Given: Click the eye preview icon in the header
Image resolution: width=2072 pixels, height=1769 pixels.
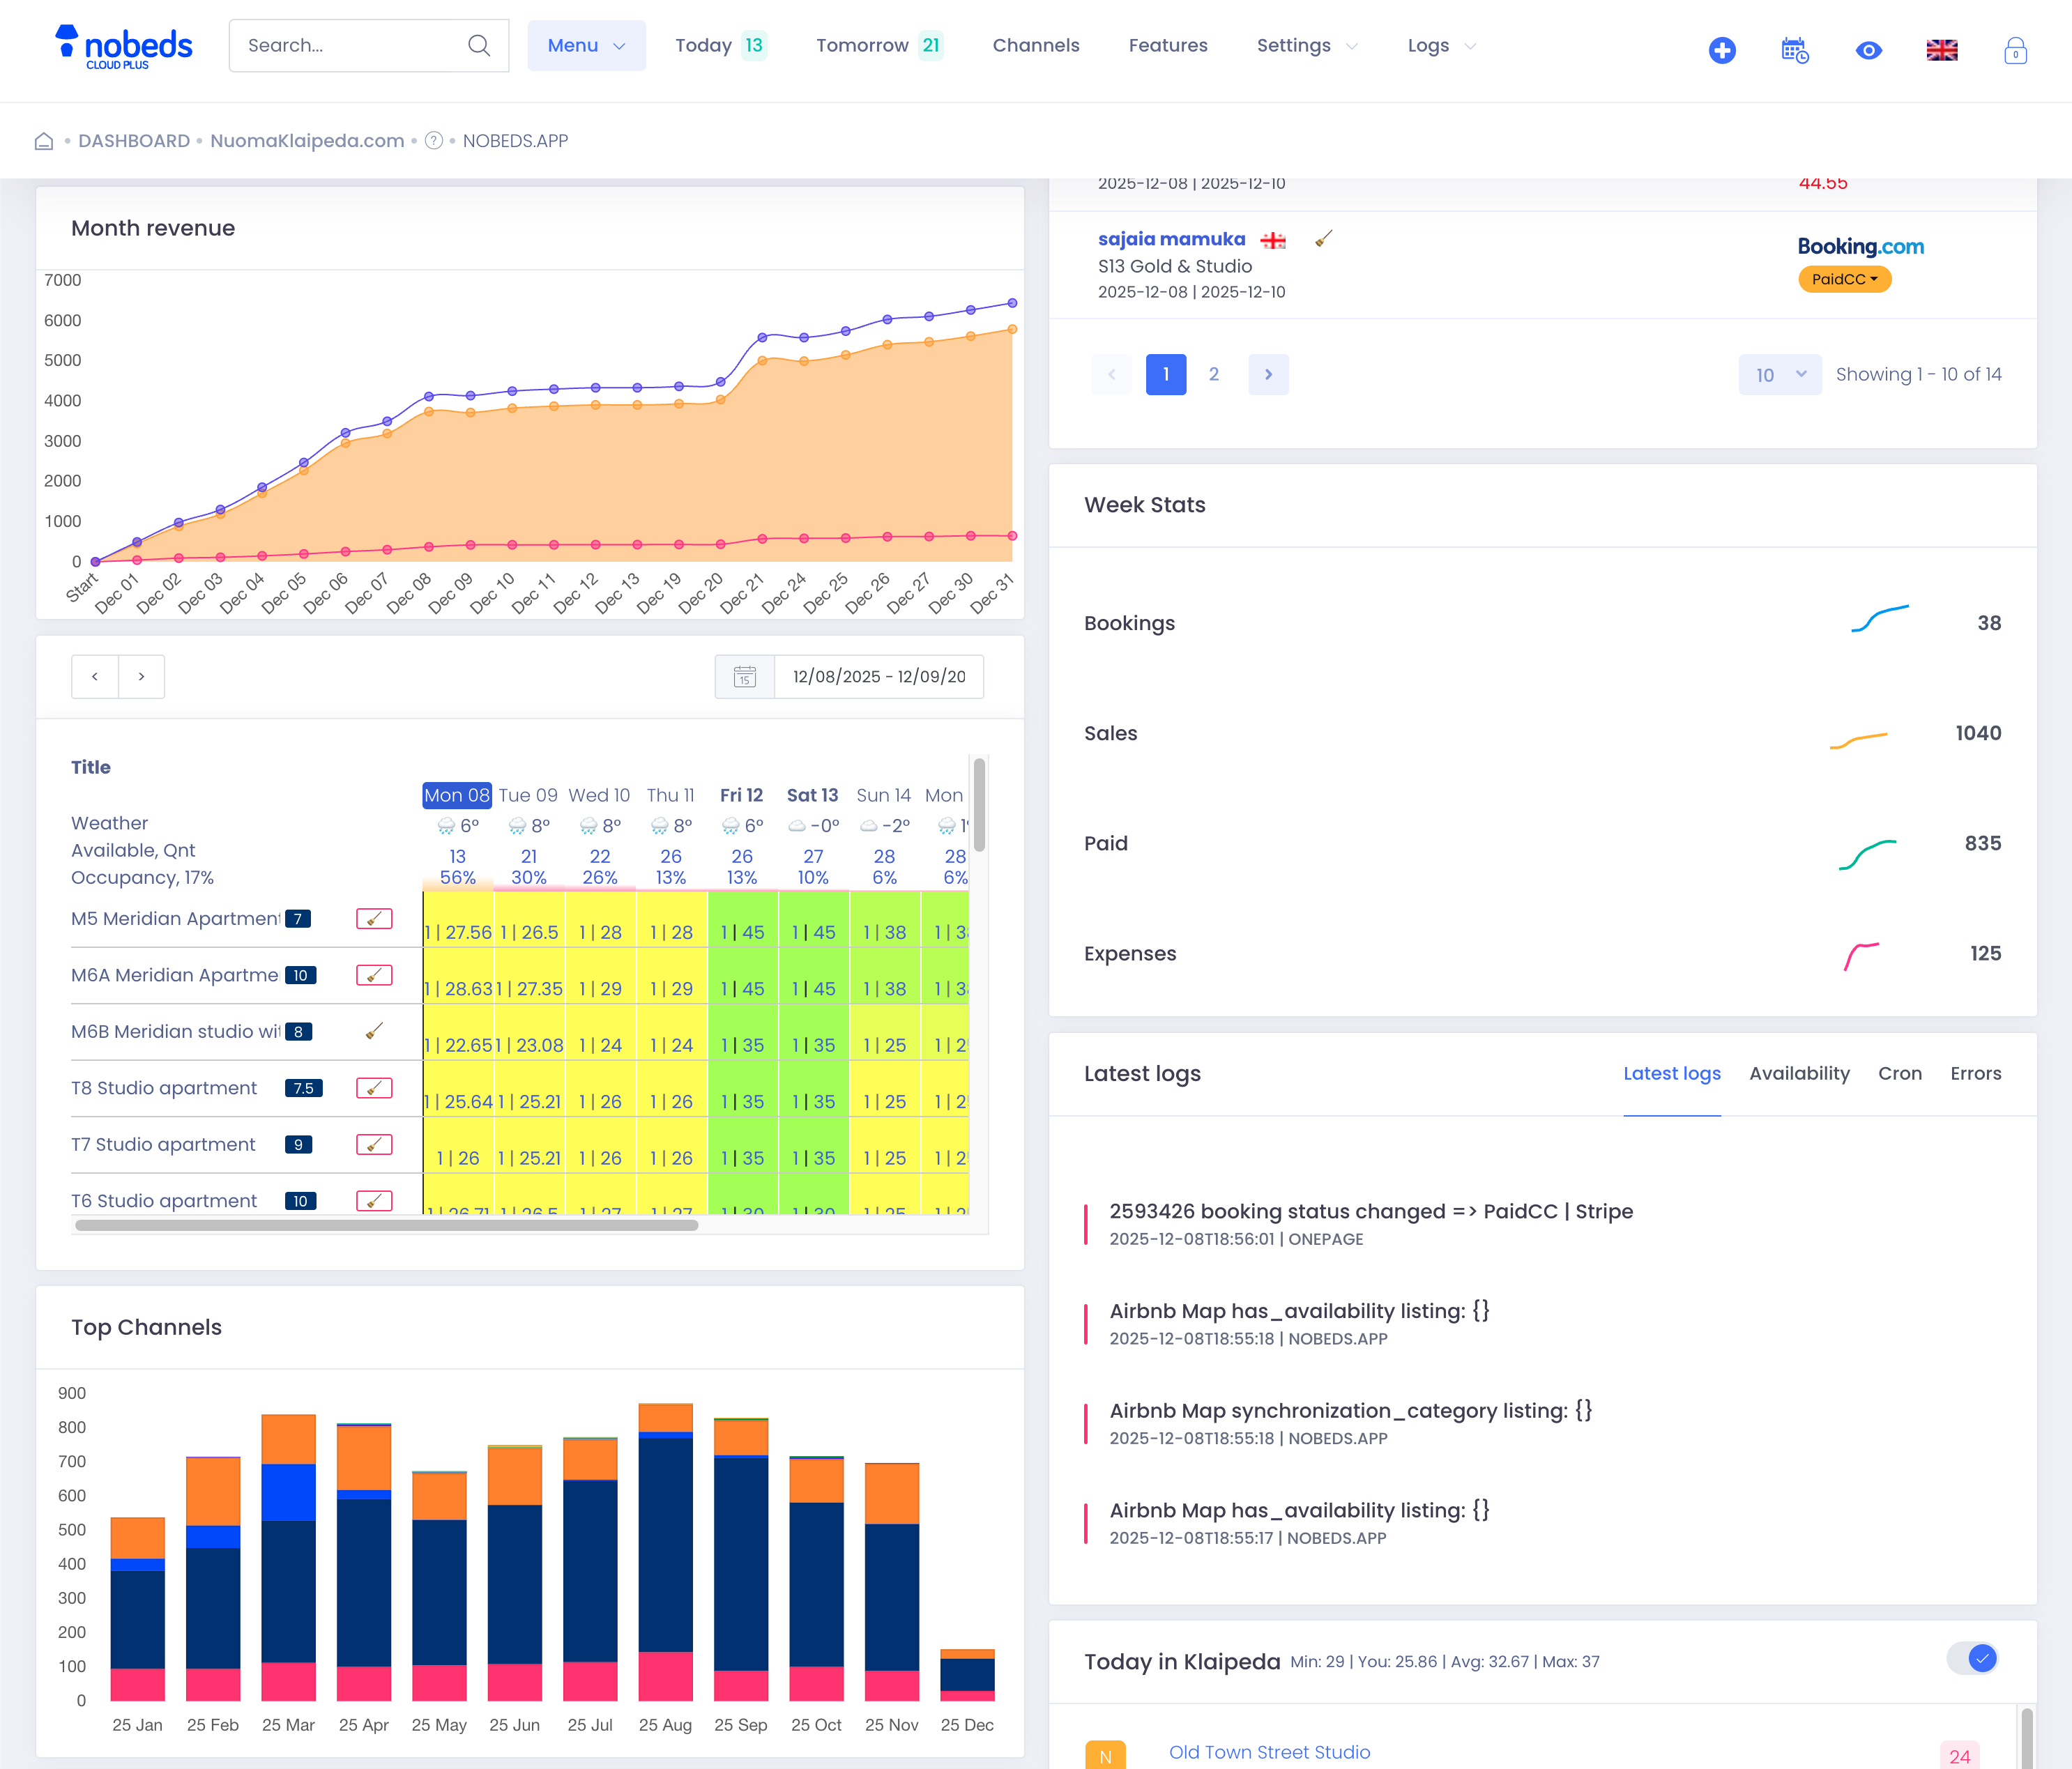Looking at the screenshot, I should coord(1868,50).
